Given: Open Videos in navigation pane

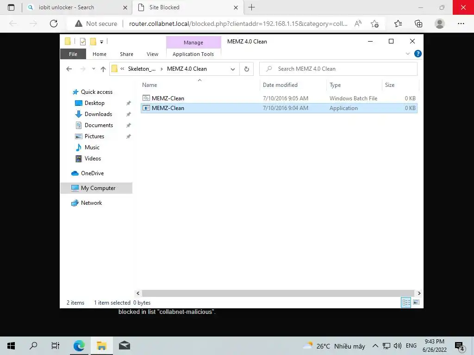Looking at the screenshot, I should click(93, 159).
